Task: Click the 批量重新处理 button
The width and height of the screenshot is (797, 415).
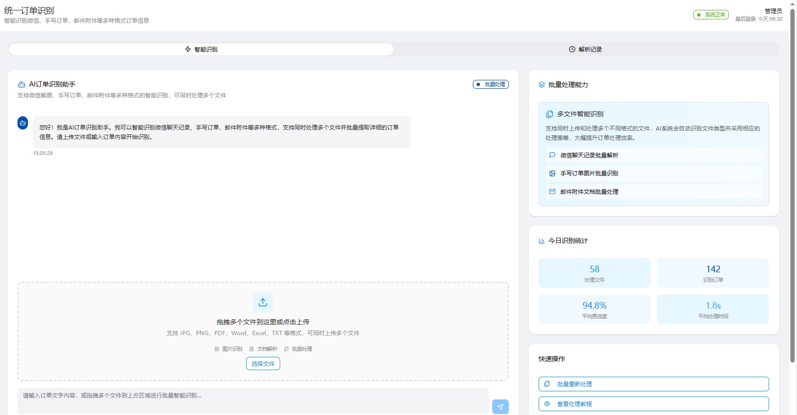Action: (x=653, y=384)
